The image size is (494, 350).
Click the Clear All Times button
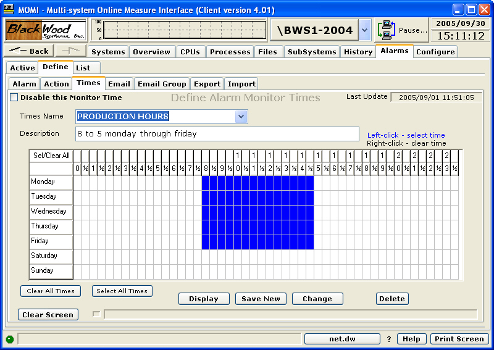point(51,291)
